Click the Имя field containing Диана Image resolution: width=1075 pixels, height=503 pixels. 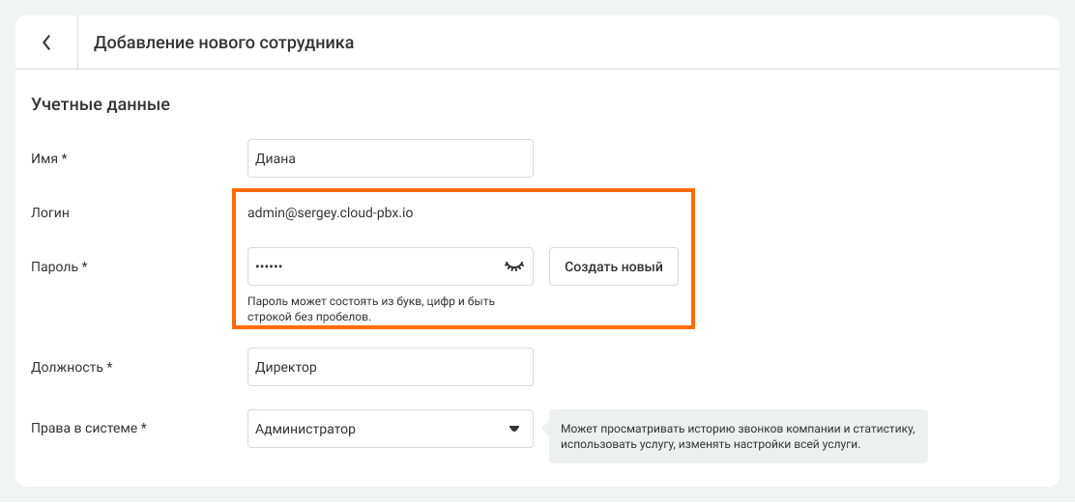[x=390, y=158]
